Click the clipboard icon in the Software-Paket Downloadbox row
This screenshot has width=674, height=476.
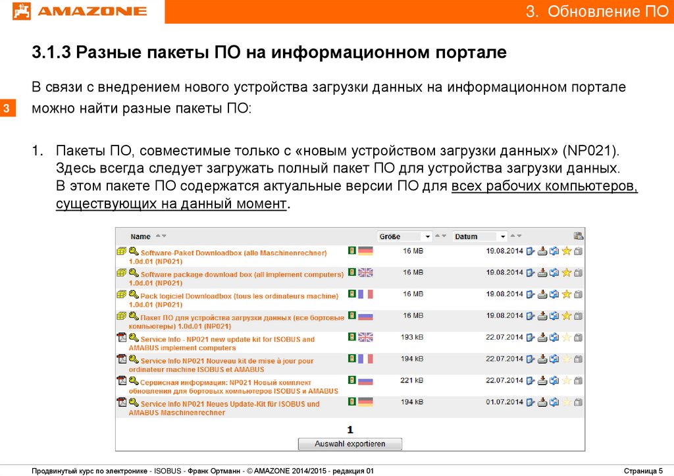pos(579,251)
